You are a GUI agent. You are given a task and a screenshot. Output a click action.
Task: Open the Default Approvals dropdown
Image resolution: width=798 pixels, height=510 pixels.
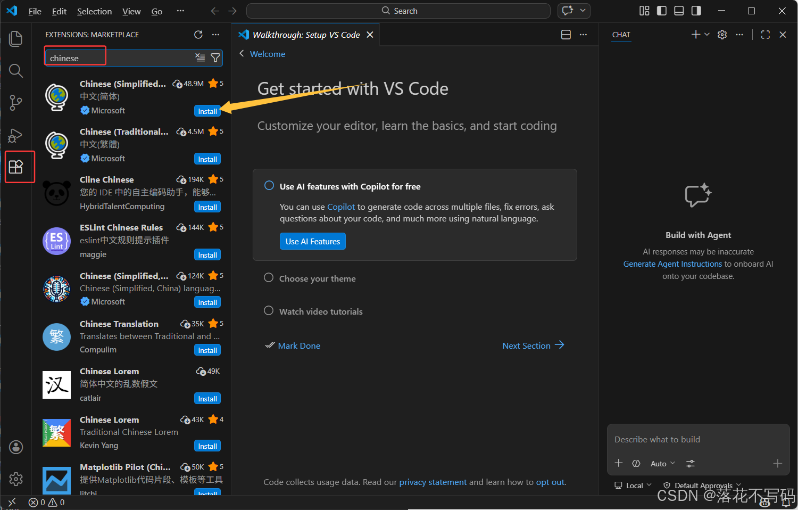(x=702, y=486)
